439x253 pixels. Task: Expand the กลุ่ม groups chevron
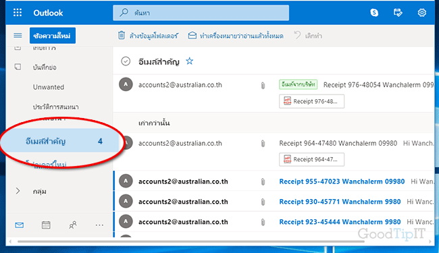[18, 191]
